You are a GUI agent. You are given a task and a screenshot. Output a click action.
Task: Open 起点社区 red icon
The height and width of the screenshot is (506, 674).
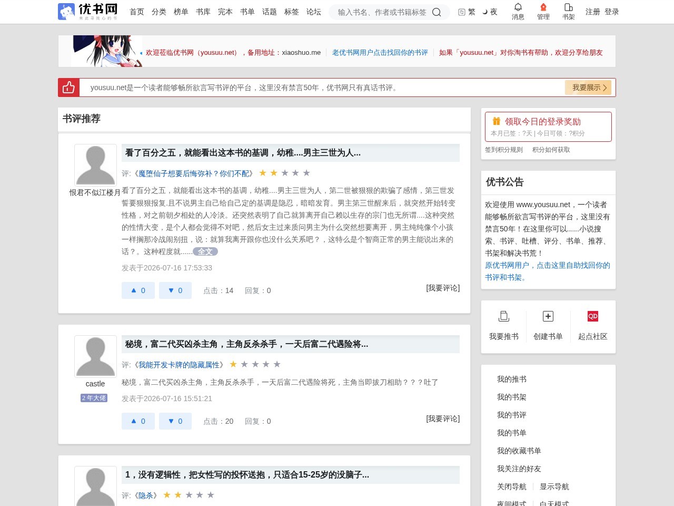593,316
